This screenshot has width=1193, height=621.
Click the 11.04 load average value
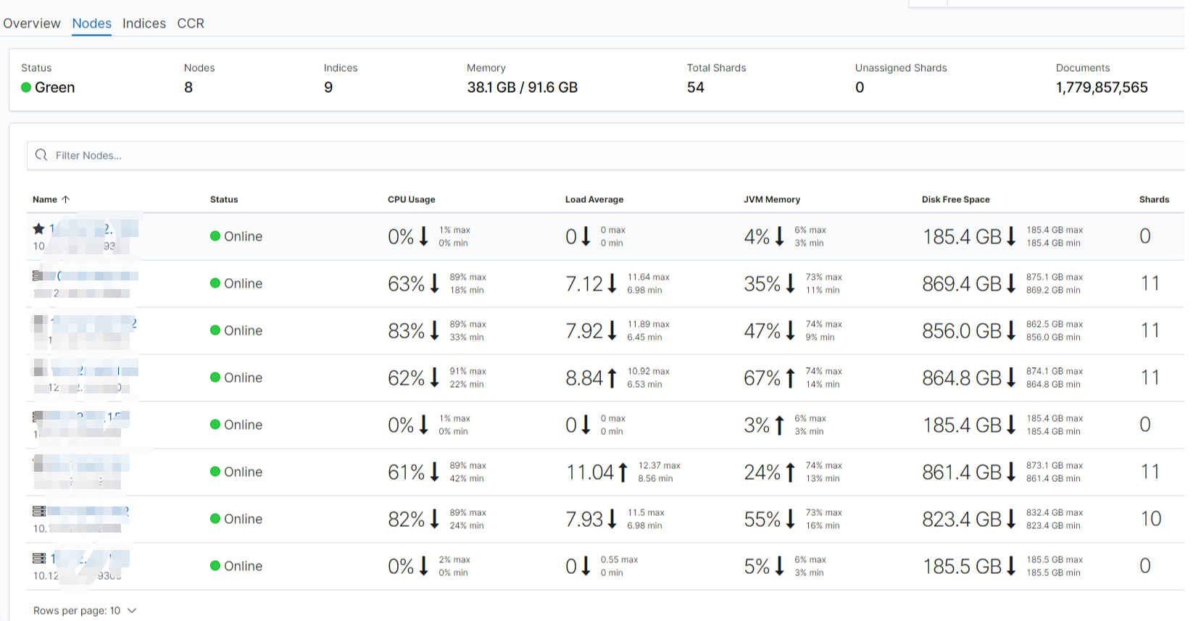590,472
